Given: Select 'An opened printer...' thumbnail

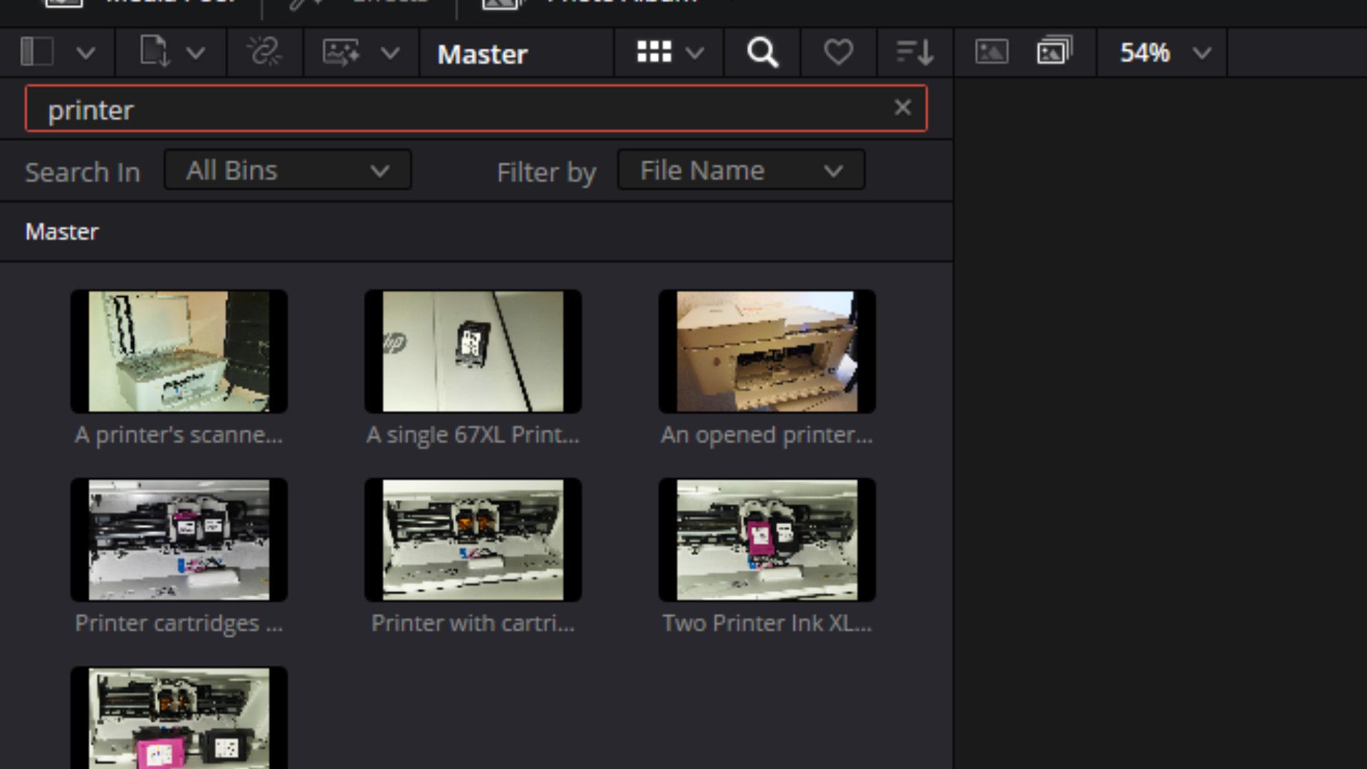Looking at the screenshot, I should [767, 351].
